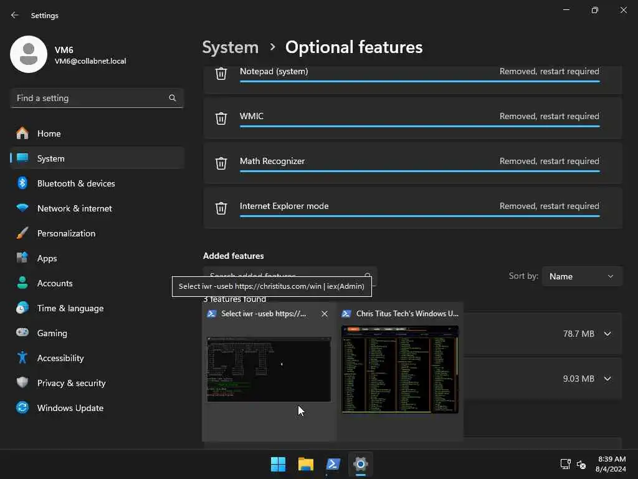Screen dimensions: 638x479
Task: Click the trash icon for Math Recognizer
Action: (x=221, y=163)
